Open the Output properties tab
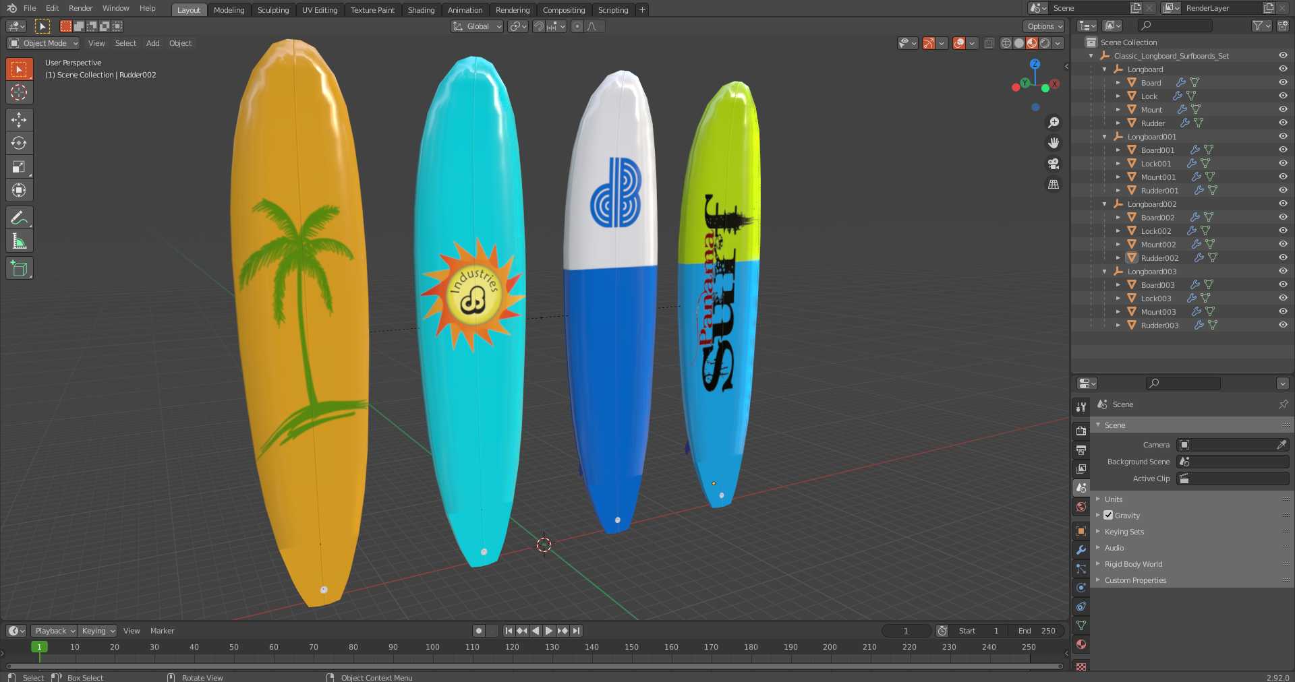The height and width of the screenshot is (682, 1295). click(x=1081, y=449)
